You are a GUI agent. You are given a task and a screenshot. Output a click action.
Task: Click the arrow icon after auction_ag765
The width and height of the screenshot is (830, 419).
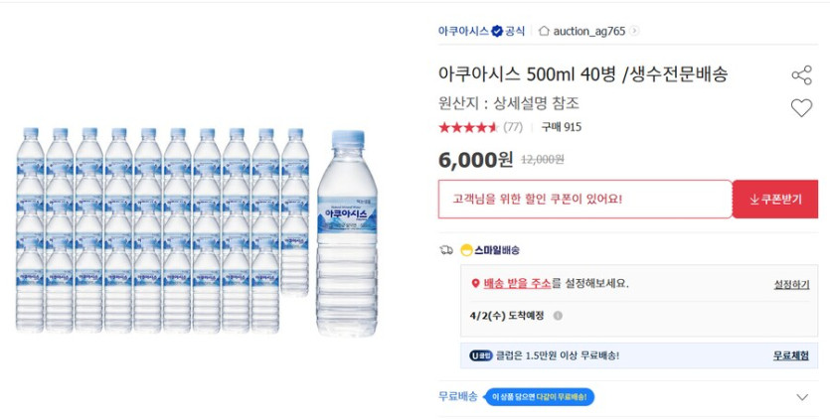(x=635, y=31)
